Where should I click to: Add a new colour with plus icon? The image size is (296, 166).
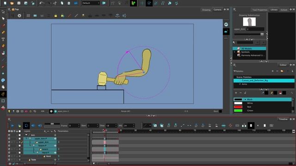[x=236, y=93]
